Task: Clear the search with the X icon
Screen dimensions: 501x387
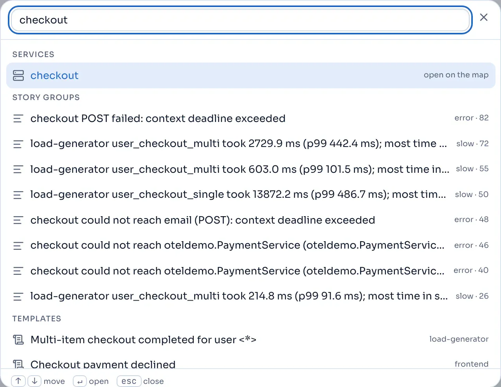Action: [x=484, y=18]
